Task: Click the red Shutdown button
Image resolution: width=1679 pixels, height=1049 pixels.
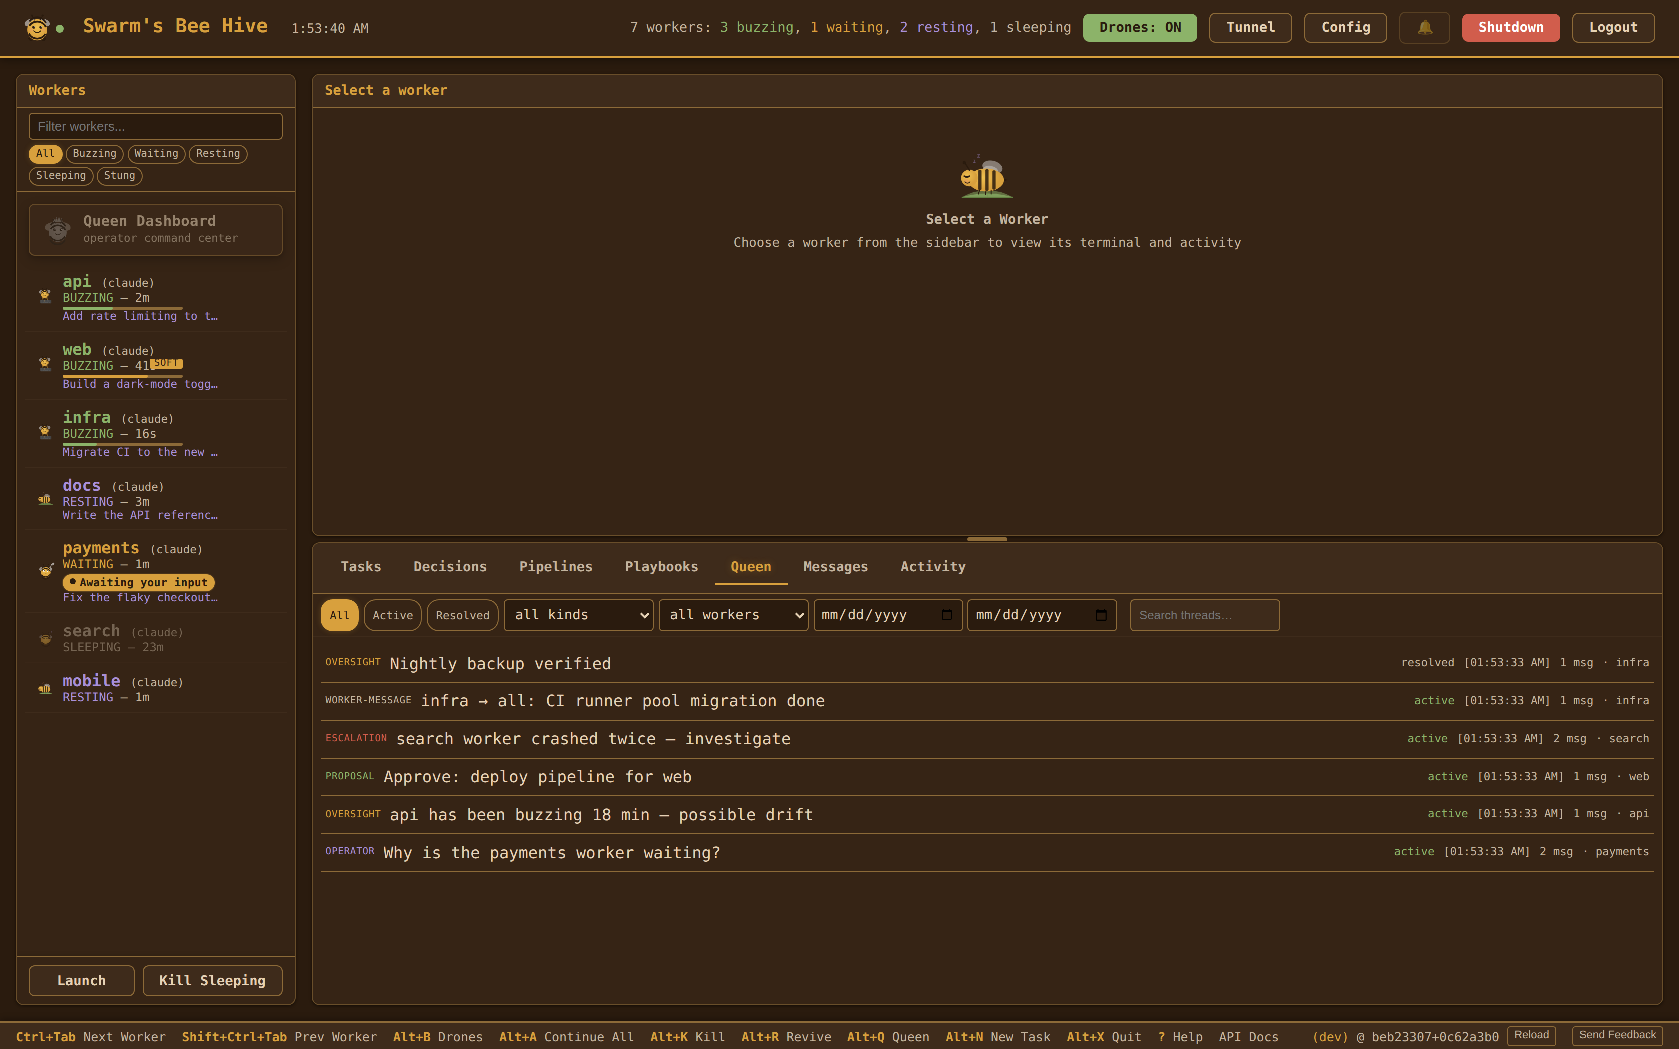Action: point(1511,28)
